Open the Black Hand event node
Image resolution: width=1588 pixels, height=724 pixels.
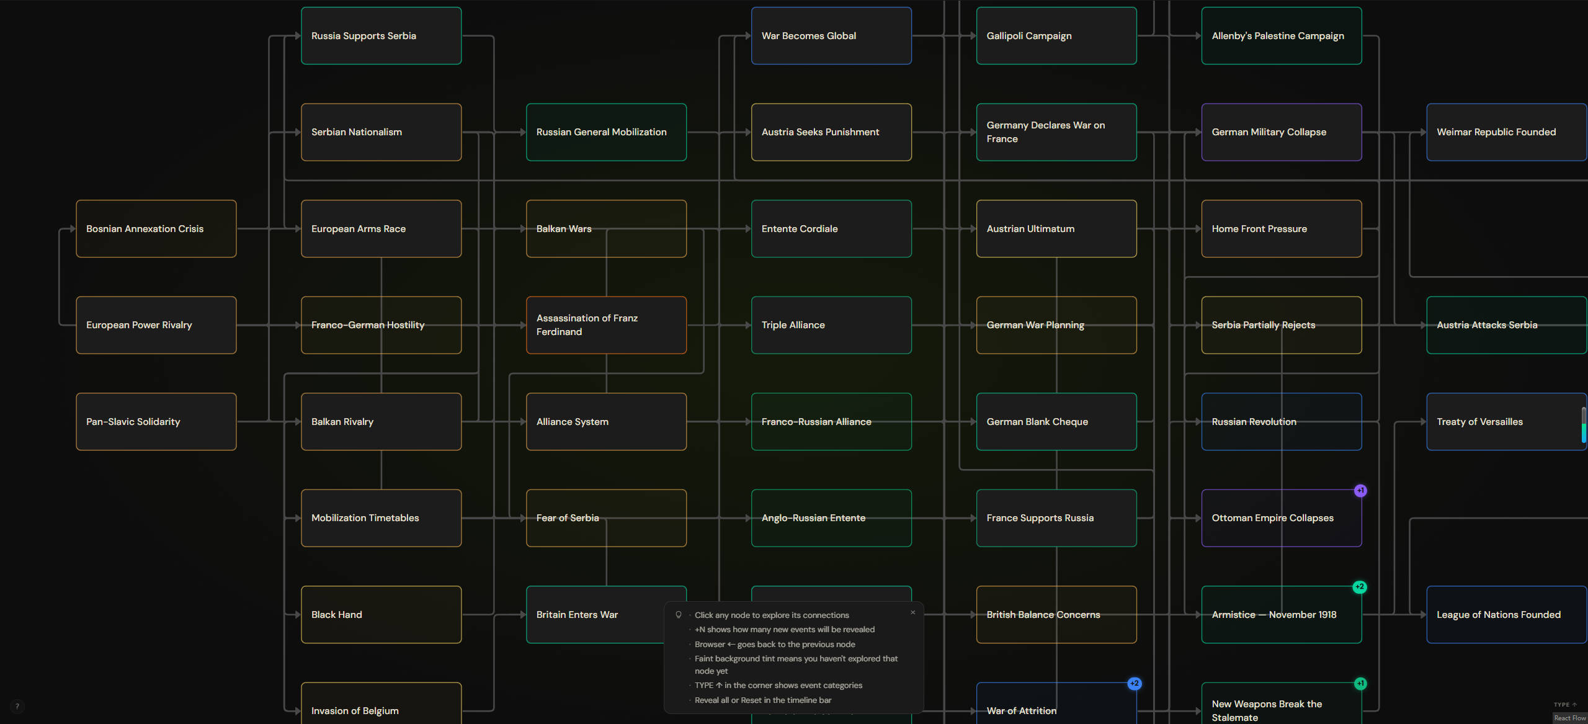(x=381, y=614)
